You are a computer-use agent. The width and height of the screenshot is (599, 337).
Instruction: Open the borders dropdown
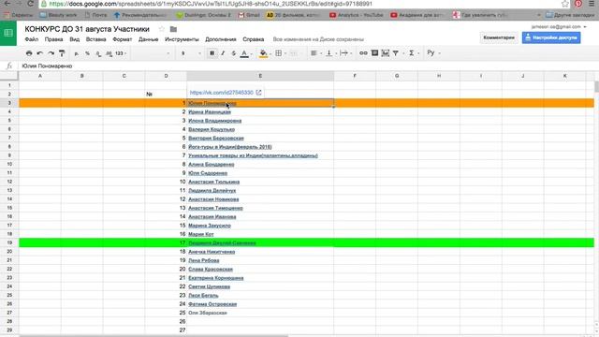[x=280, y=53]
